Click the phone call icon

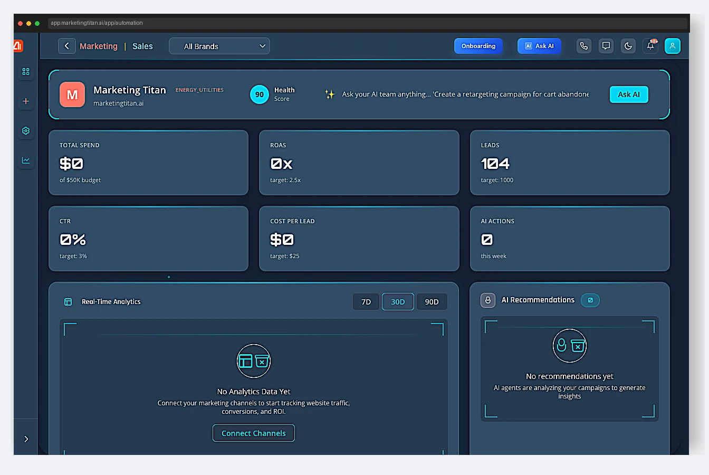584,46
